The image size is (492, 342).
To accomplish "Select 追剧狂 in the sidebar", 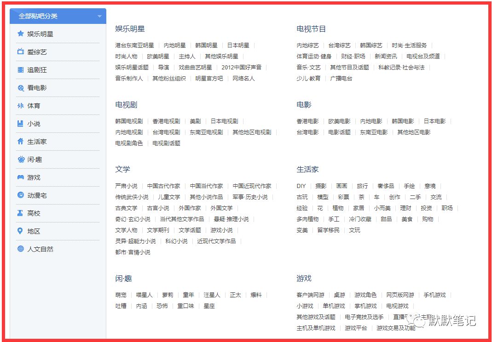I will point(37,70).
